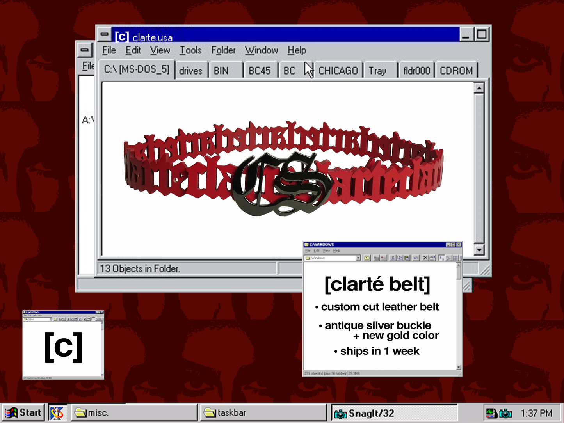Open Help menu in the clarté belt window
564x423 pixels.
pyautogui.click(x=336, y=251)
